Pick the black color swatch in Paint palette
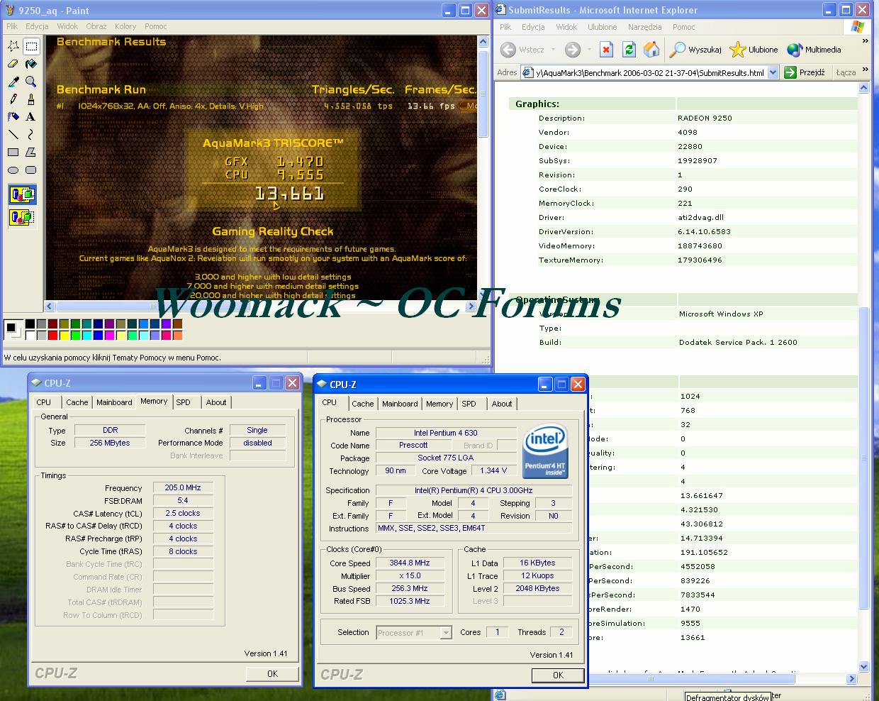Screen dimensions: 879x701 (x=30, y=324)
